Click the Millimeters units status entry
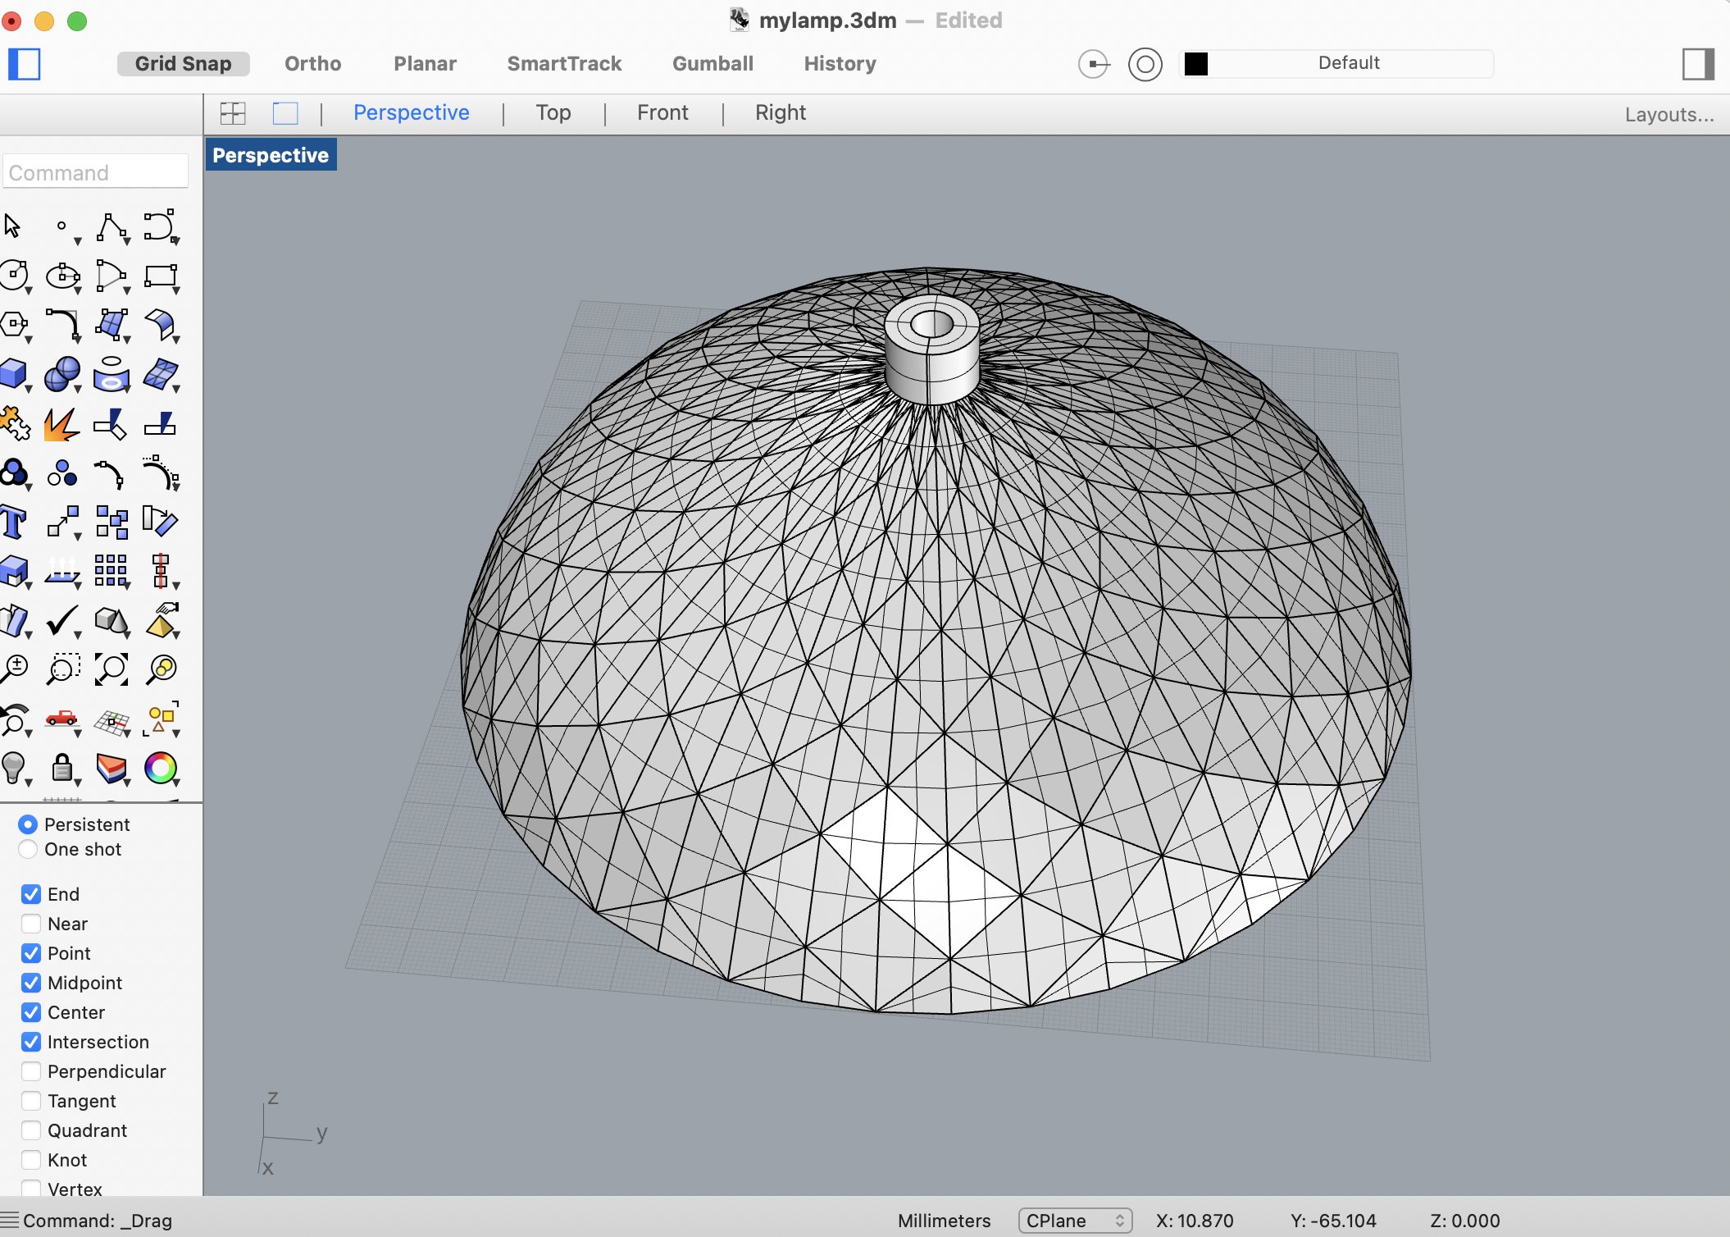1730x1237 pixels. click(x=944, y=1221)
